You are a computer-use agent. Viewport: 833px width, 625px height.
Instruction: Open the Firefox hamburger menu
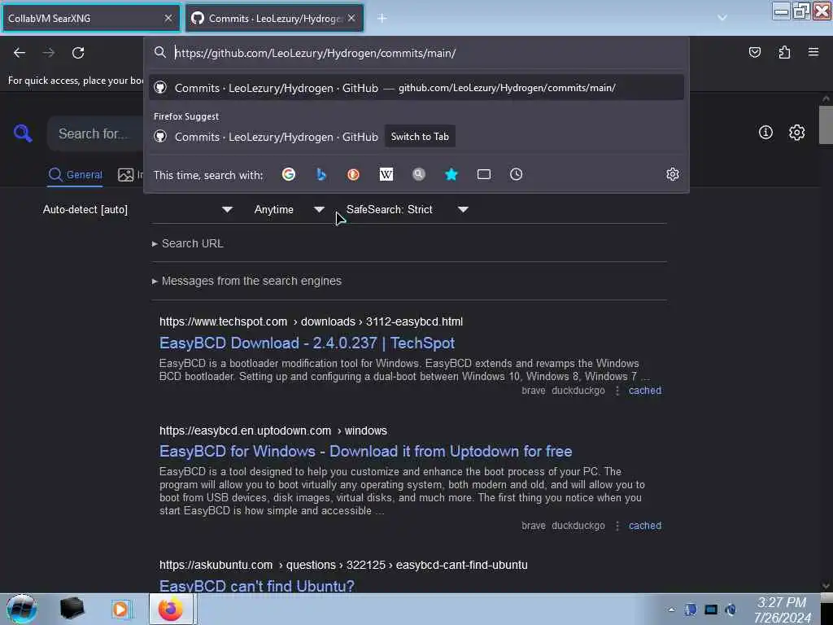pyautogui.click(x=813, y=52)
